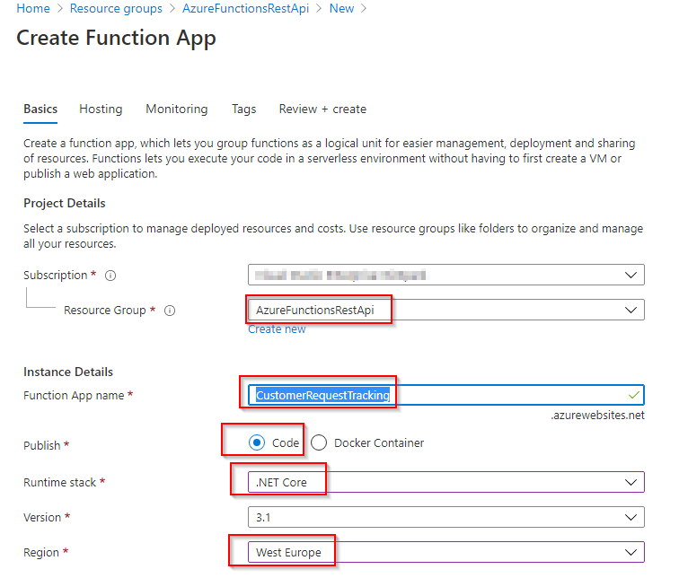
Task: Switch to the Basics tab
Action: (40, 109)
